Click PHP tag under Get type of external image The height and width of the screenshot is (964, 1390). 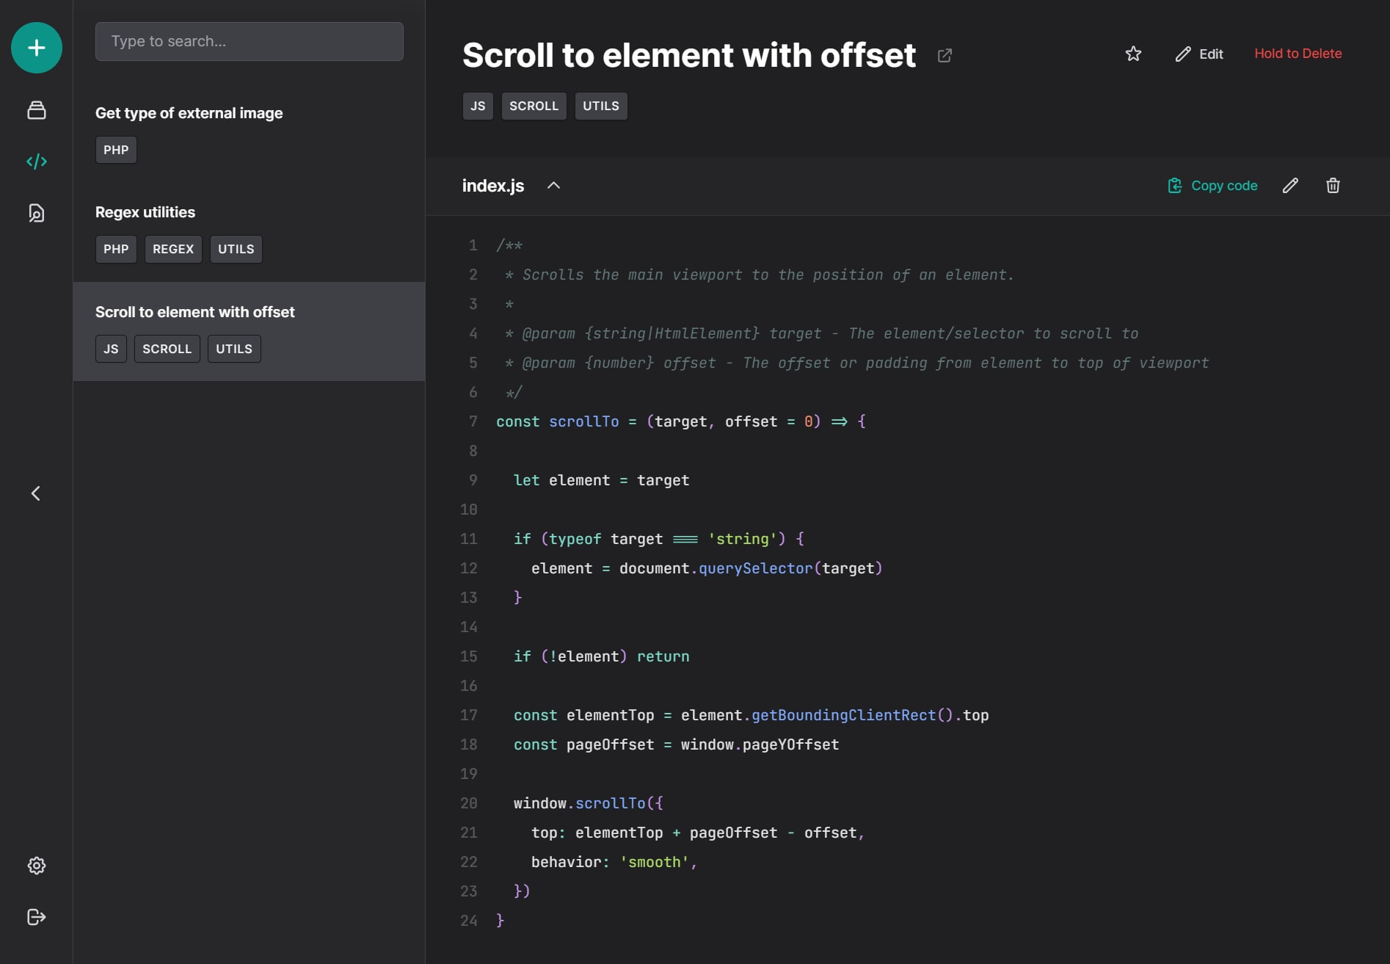tap(116, 150)
